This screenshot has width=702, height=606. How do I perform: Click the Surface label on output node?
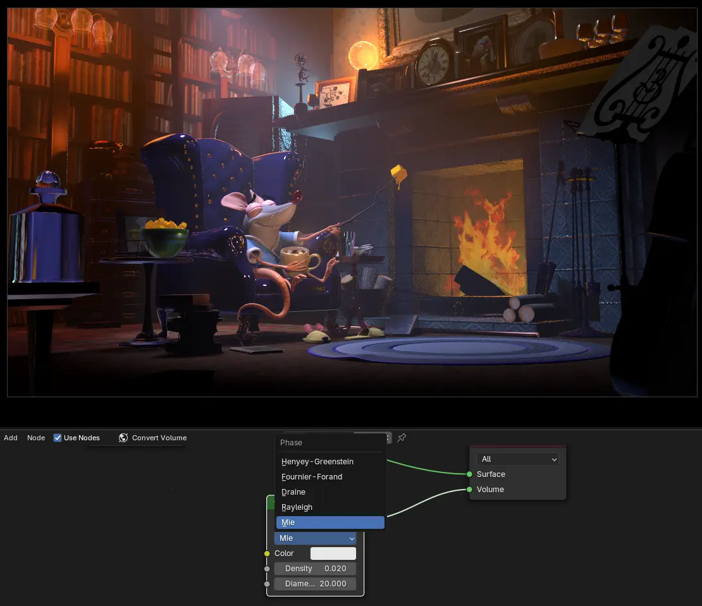click(491, 474)
